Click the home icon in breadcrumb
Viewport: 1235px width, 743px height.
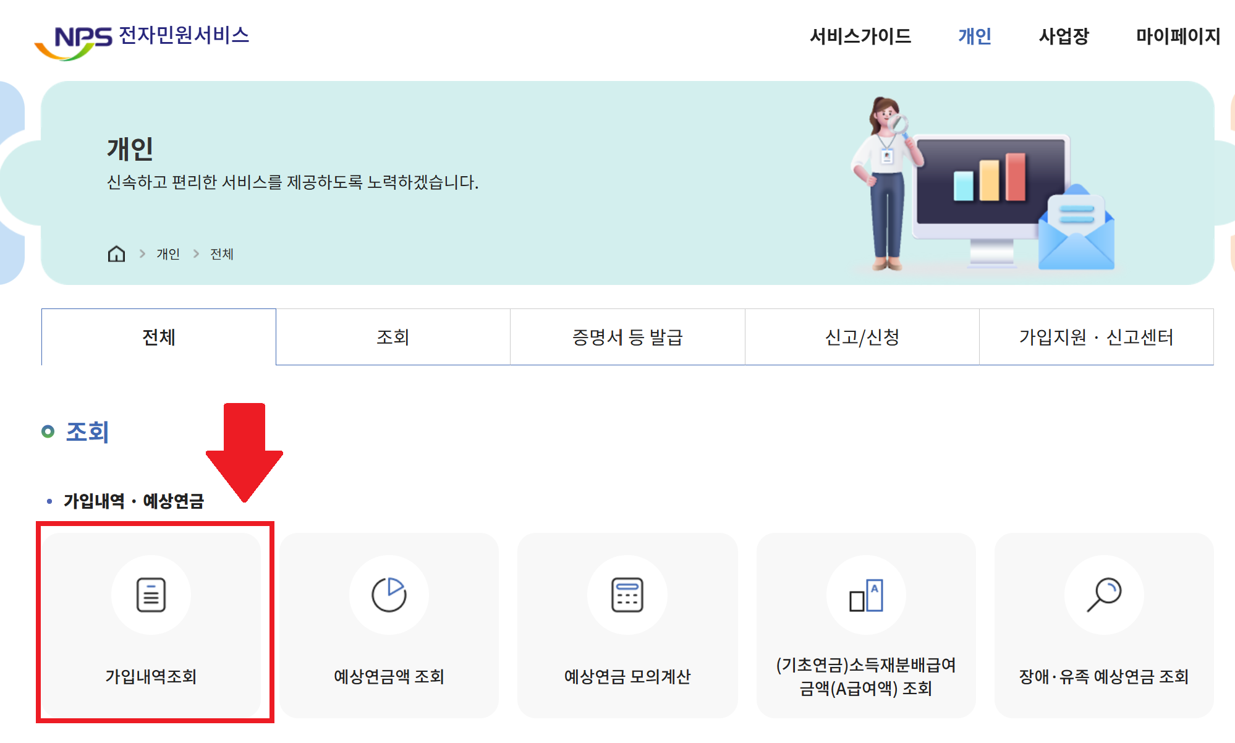[x=116, y=254]
